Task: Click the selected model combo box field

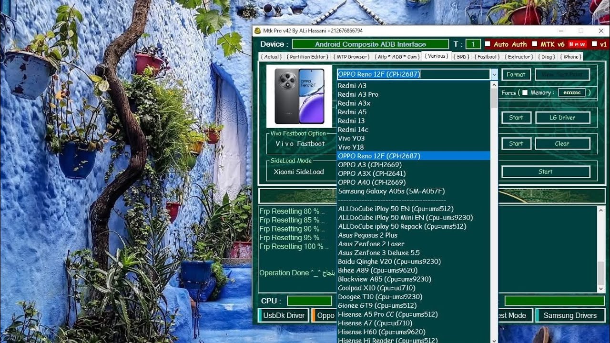Action: pos(413,74)
